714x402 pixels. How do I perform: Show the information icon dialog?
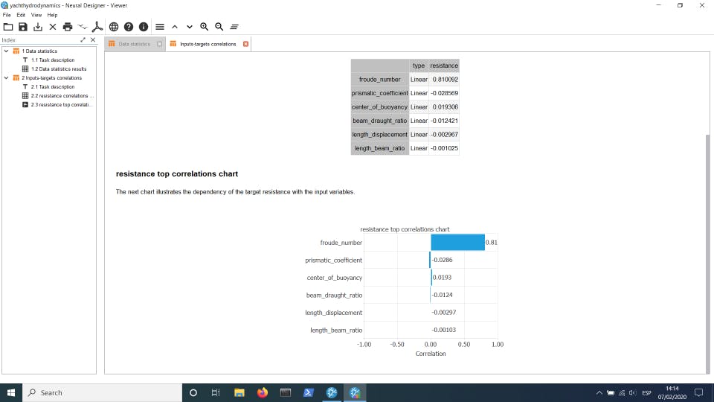coord(144,27)
